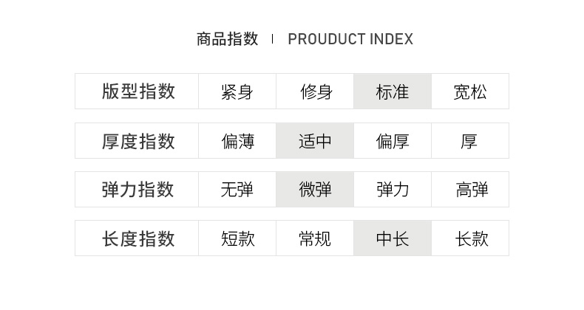Select the 无弹 elasticity option
This screenshot has width=584, height=310.
(237, 190)
